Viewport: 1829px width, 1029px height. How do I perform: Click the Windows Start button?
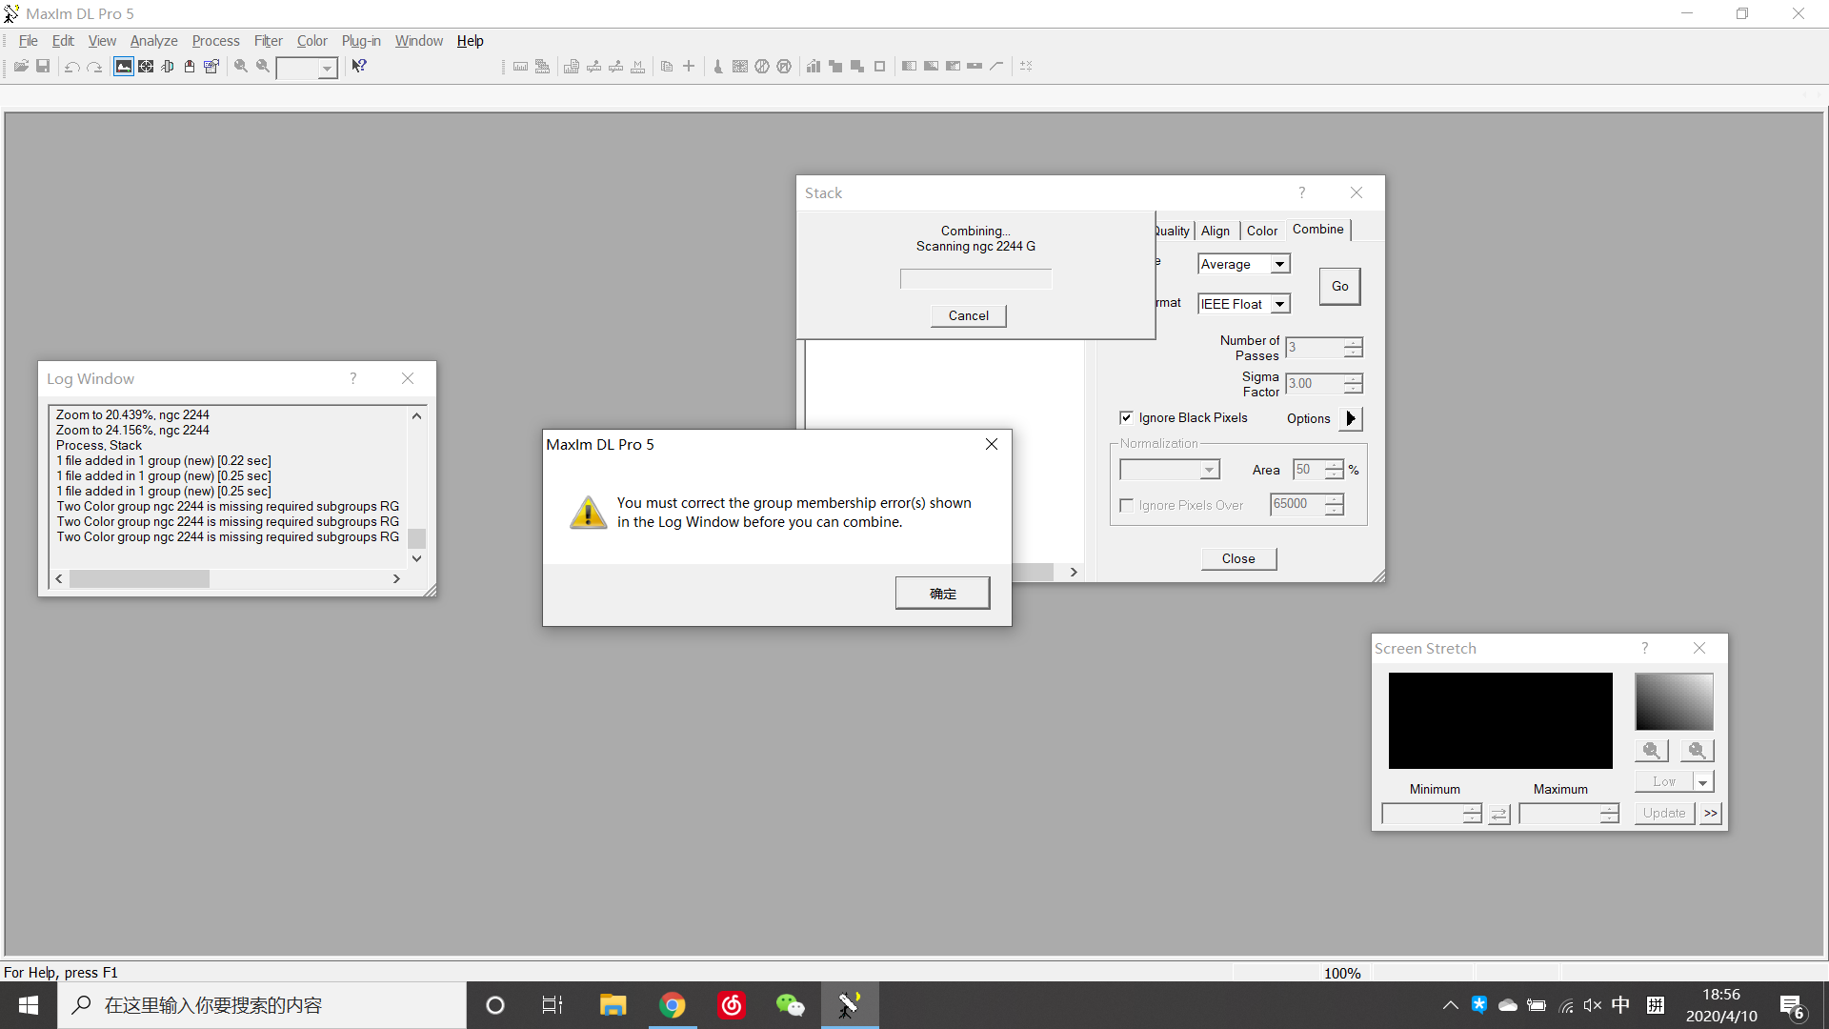pyautogui.click(x=29, y=1005)
